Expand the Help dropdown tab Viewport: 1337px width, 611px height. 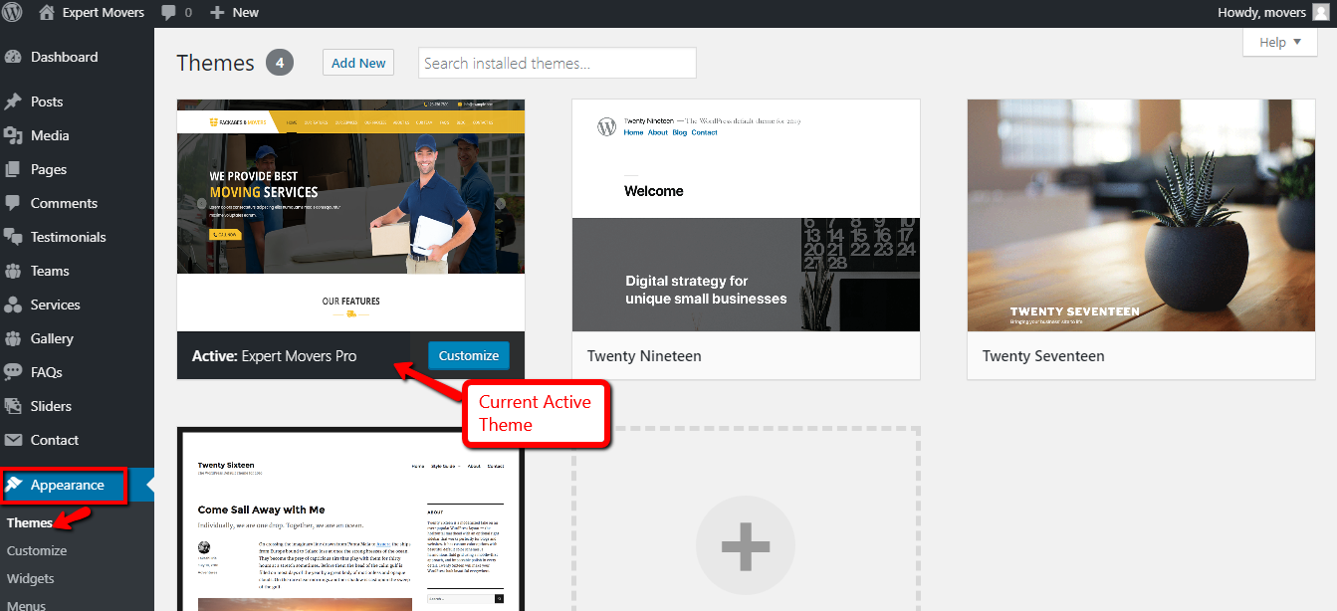[1280, 42]
